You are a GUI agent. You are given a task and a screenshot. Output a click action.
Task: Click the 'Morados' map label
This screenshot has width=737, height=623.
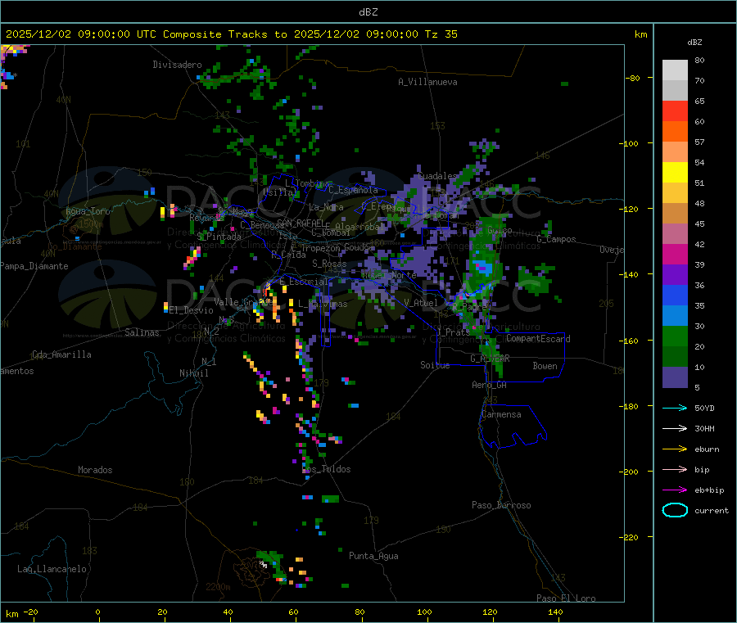point(95,470)
